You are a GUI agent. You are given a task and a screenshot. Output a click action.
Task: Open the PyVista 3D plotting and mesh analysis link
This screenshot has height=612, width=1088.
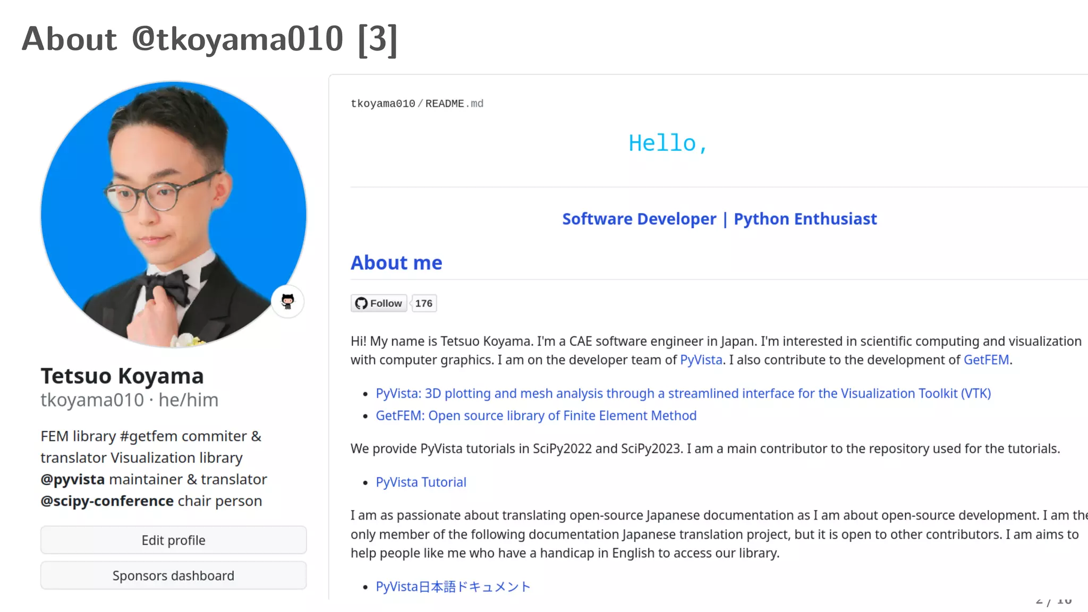point(683,393)
